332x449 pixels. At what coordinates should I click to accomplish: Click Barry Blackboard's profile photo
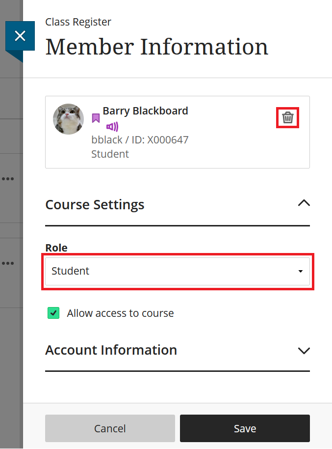(x=68, y=119)
